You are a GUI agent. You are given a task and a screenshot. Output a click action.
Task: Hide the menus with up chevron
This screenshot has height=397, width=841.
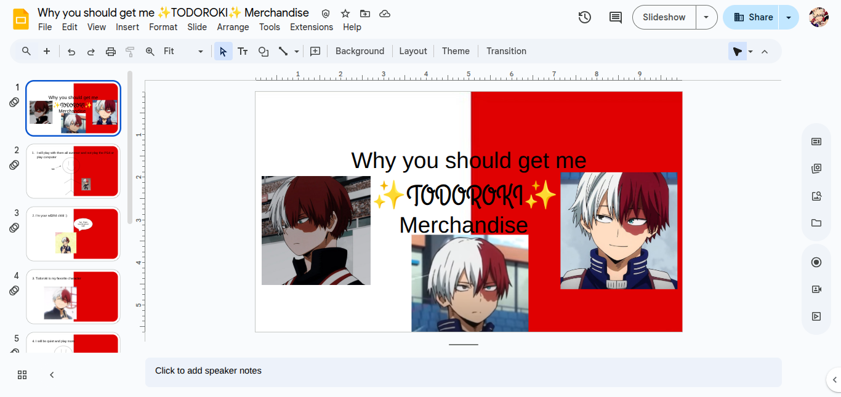765,52
